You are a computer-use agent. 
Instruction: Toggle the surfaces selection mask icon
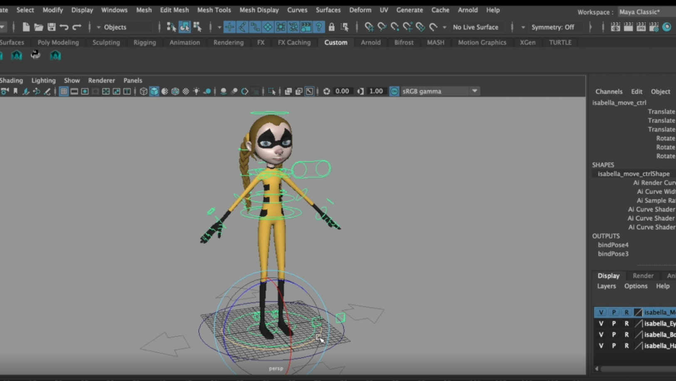(x=268, y=27)
